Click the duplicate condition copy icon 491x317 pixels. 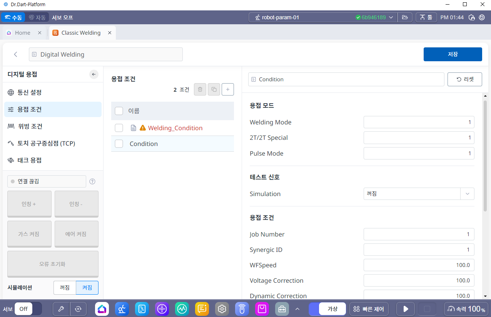[x=214, y=89]
